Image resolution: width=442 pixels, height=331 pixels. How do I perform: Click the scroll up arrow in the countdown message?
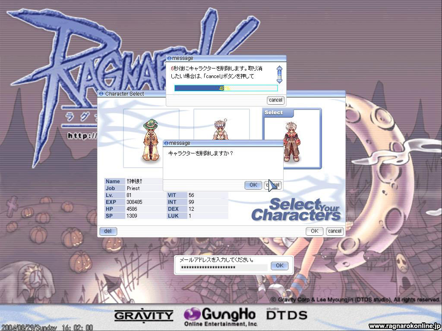(279, 68)
